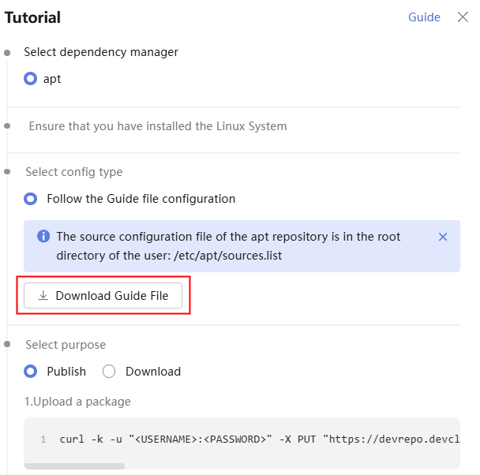
Task: Select Follow the Guide file configuration option
Action: pyautogui.click(x=30, y=199)
